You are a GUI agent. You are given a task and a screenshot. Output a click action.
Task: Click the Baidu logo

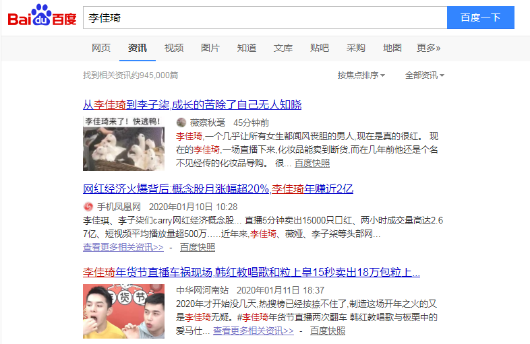42,15
